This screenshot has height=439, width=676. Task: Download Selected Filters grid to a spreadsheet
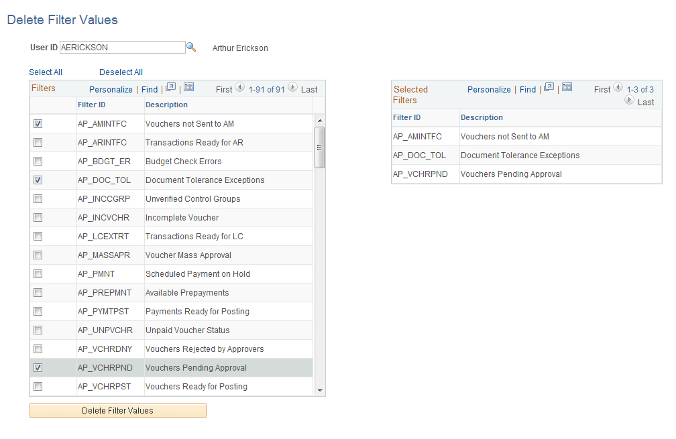567,88
